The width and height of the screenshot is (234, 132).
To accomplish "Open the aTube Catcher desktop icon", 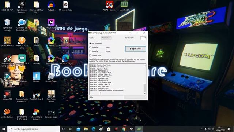I will tap(7, 113).
